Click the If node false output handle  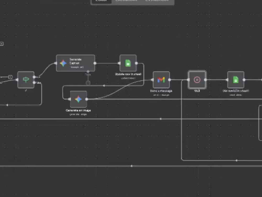34,82
